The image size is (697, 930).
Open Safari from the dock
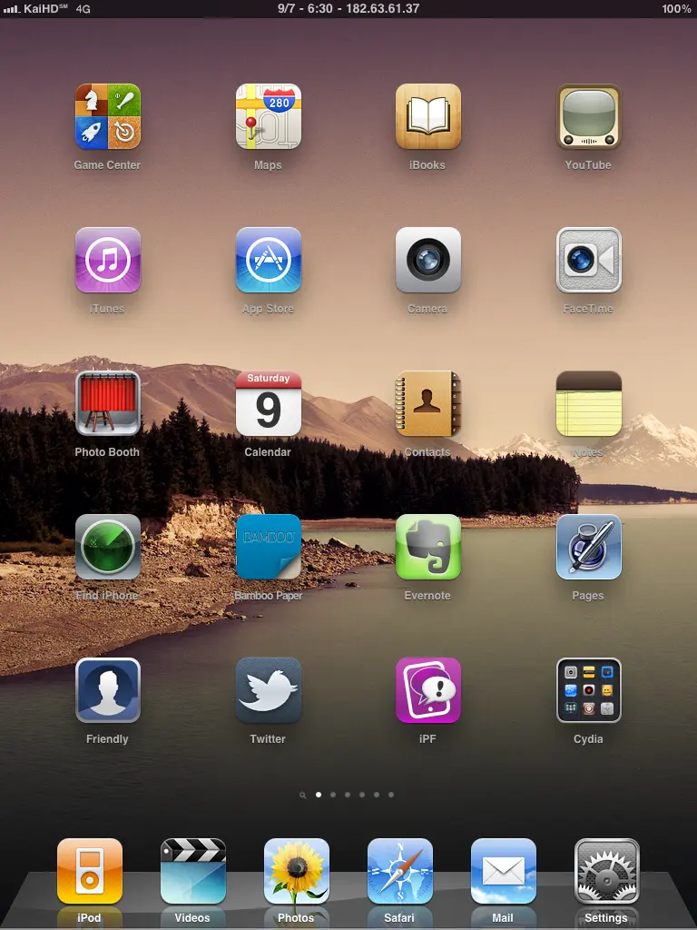pos(399,871)
